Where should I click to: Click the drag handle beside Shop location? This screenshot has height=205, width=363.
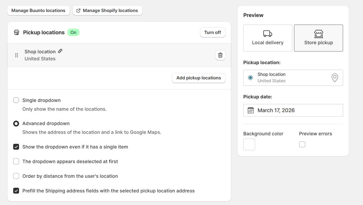[x=17, y=55]
